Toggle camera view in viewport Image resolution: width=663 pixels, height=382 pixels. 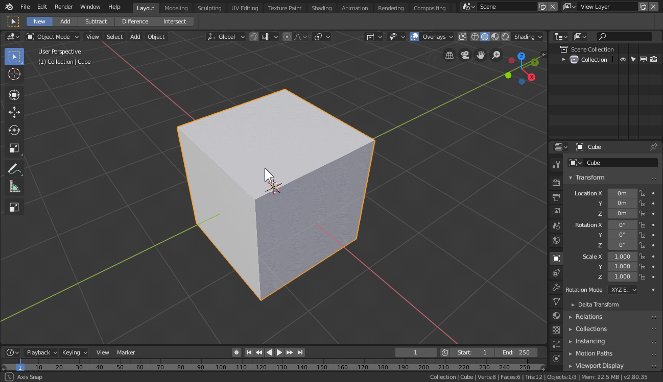(465, 55)
